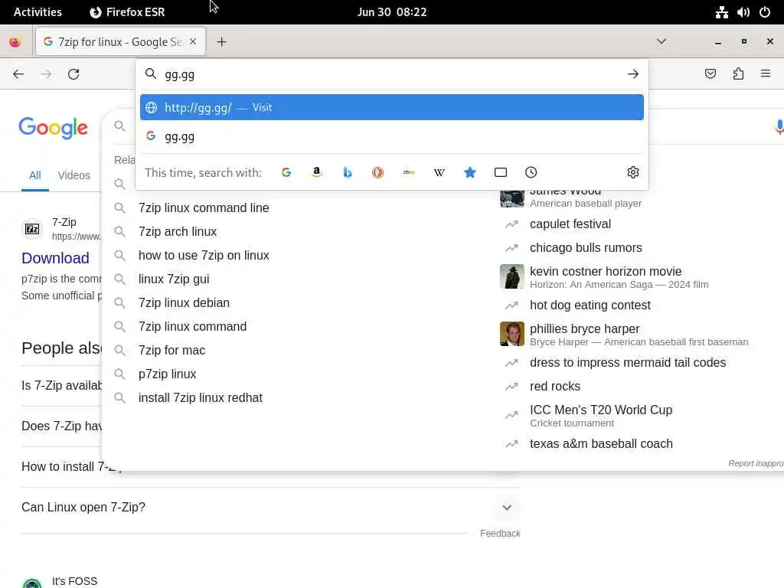Click the Google logo
784x588 pixels.
pyautogui.click(x=53, y=128)
